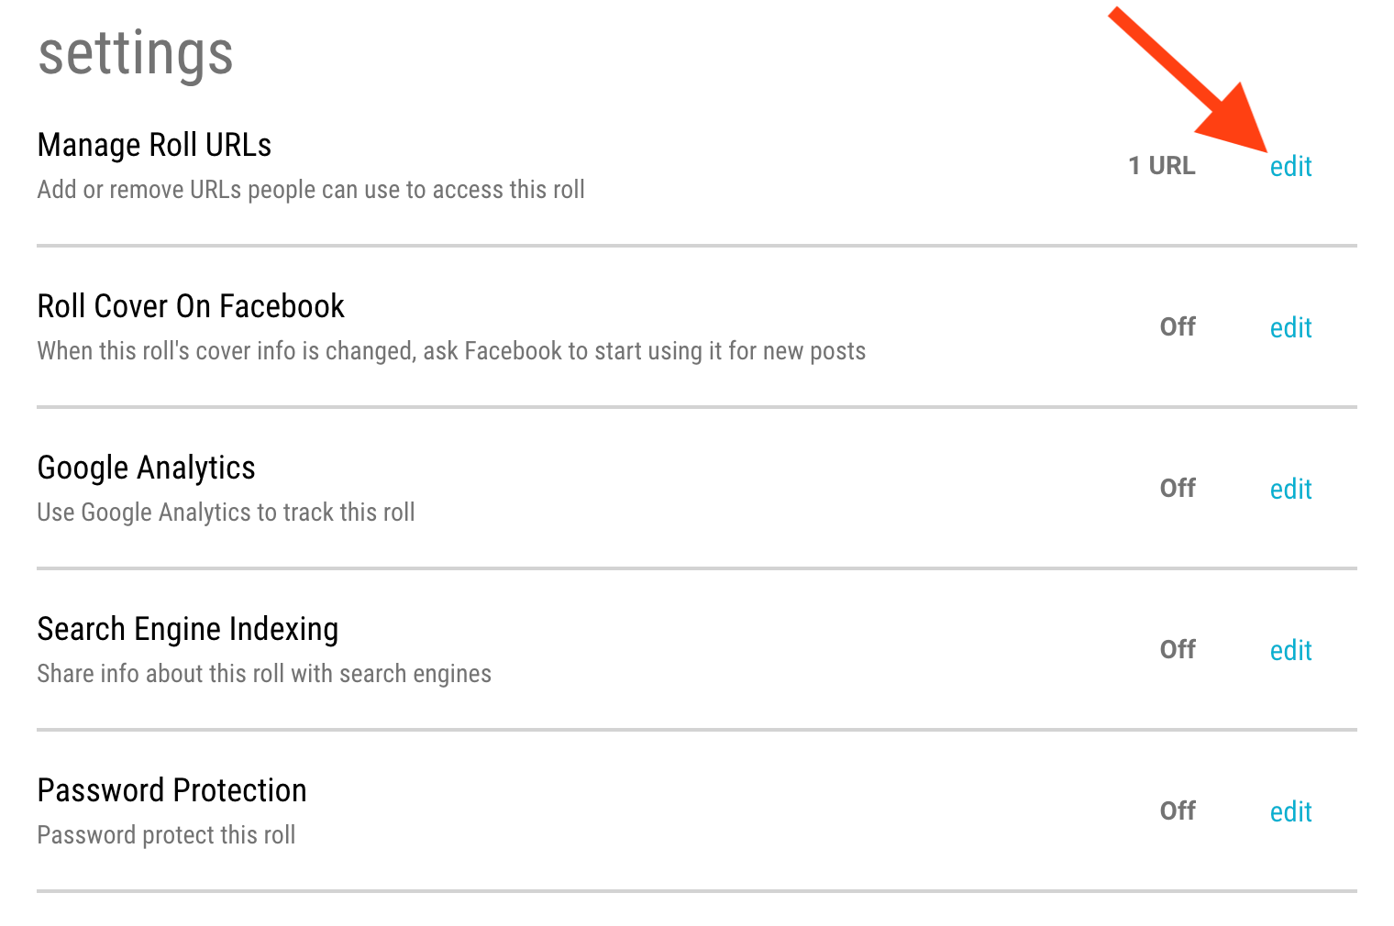Select the Roll Cover On Facebook heading
Screen dimensions: 1394x926
point(191,306)
